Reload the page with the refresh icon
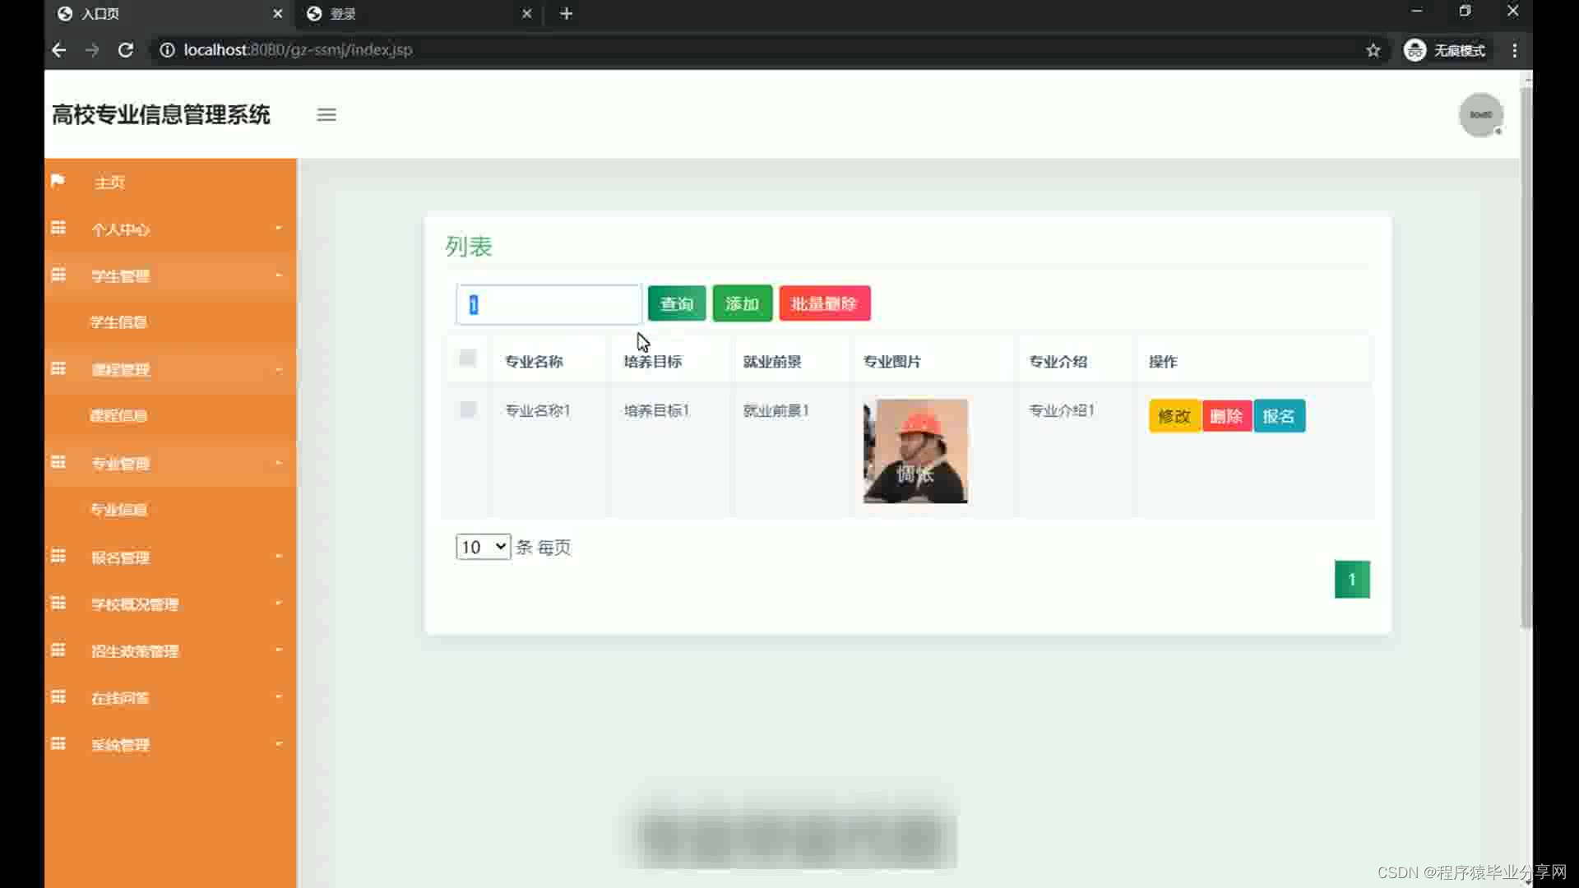The height and width of the screenshot is (888, 1579). [126, 50]
